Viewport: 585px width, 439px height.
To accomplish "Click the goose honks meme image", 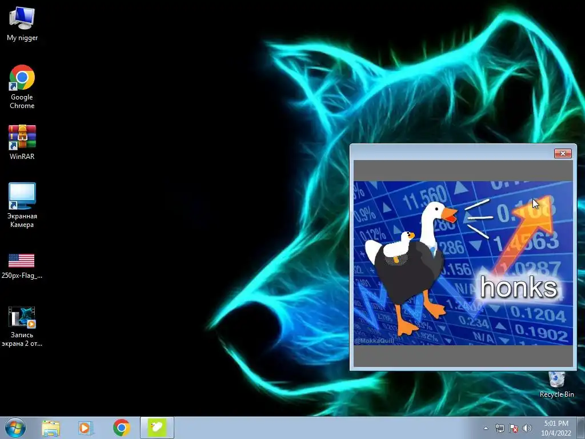I will [463, 263].
